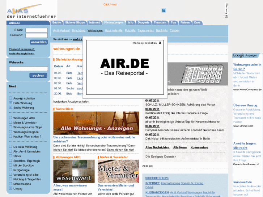Screen dimensions: 263x197
Task: Open the Alle News link
Action: [180, 147]
